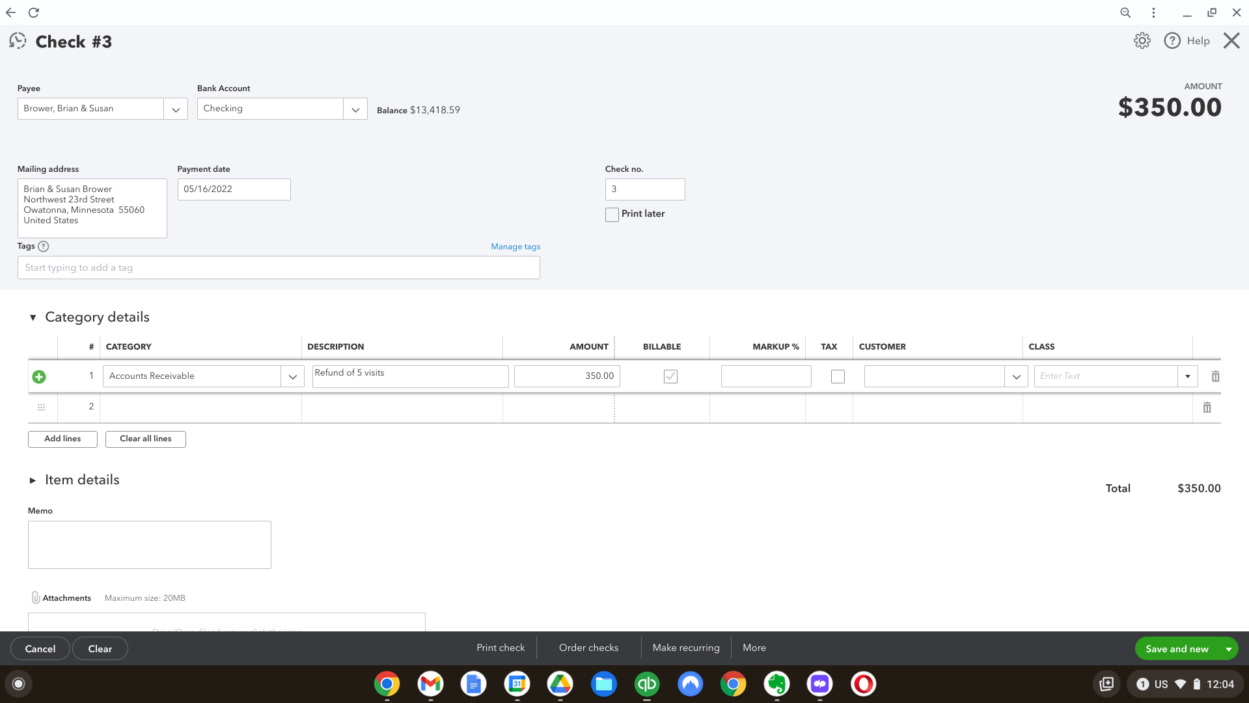Open the zoom magnifier icon
Viewport: 1249px width, 703px height.
pyautogui.click(x=1125, y=12)
